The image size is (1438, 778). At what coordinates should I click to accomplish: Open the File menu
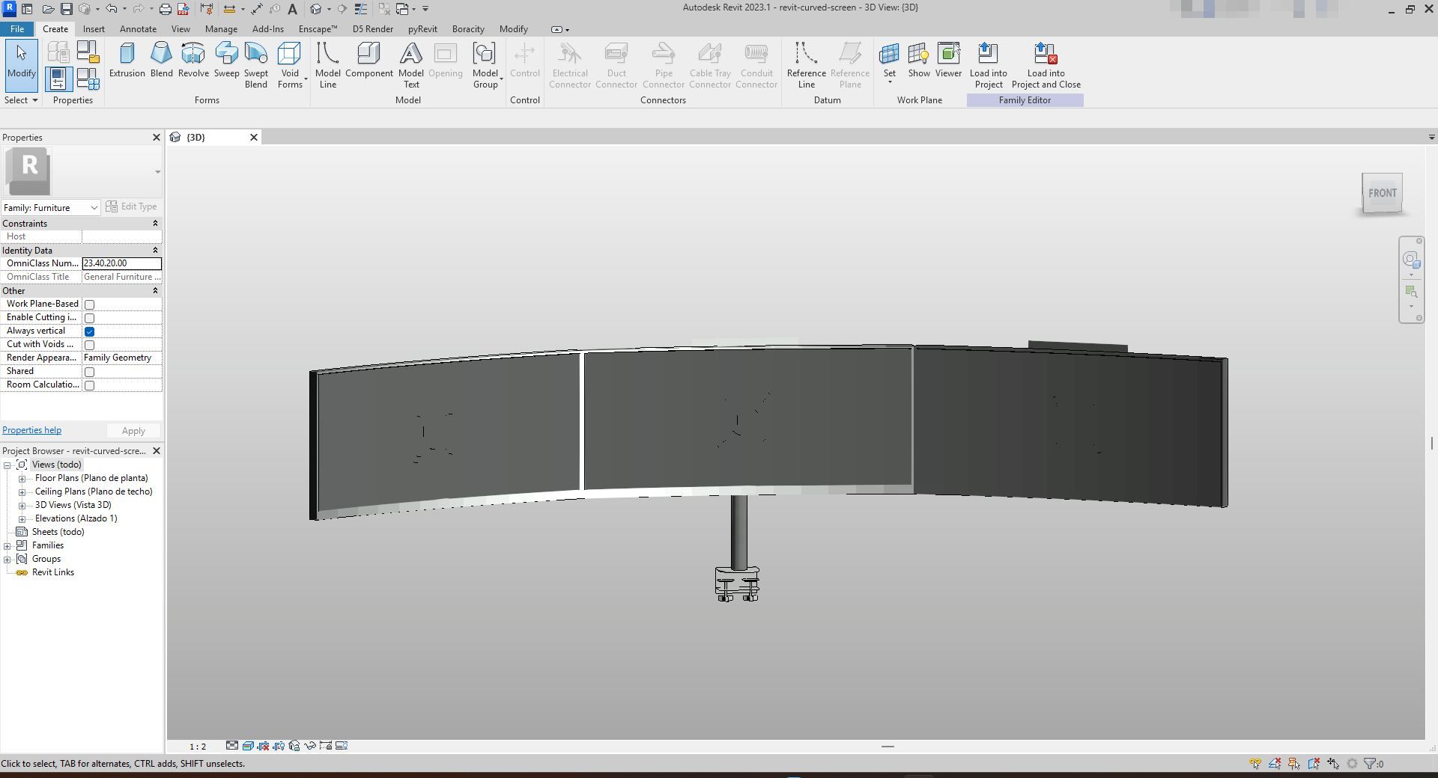[x=16, y=29]
